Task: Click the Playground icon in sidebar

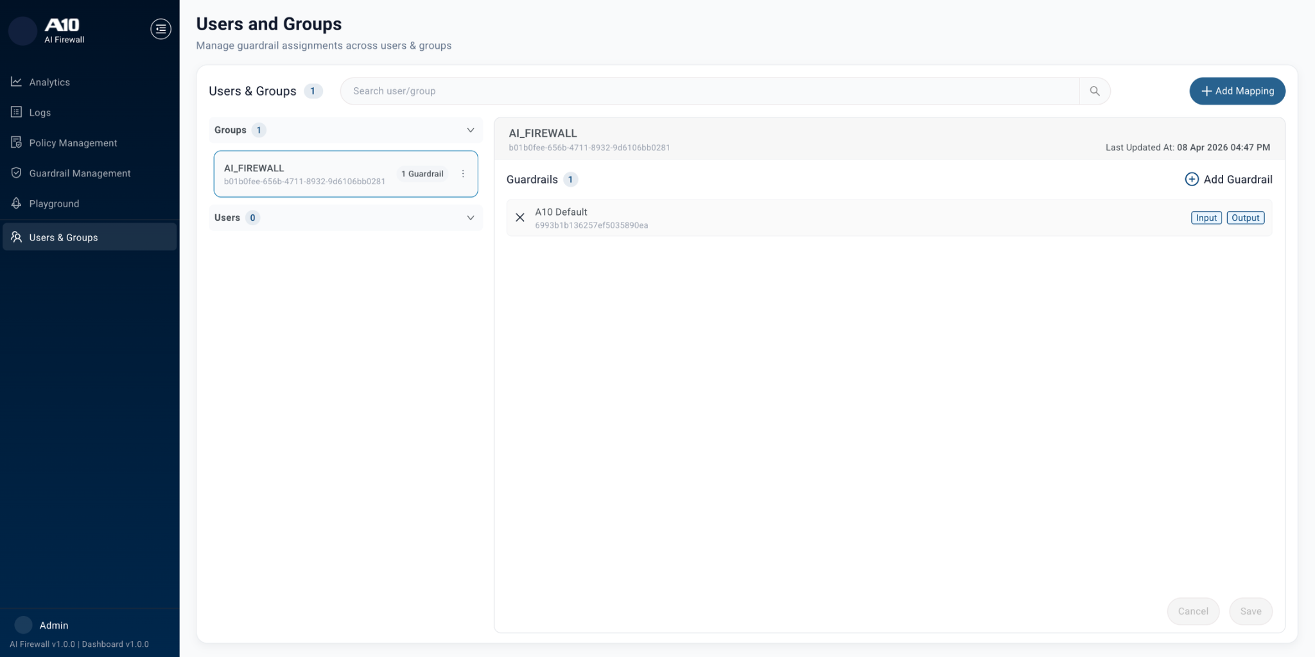Action: 16,203
